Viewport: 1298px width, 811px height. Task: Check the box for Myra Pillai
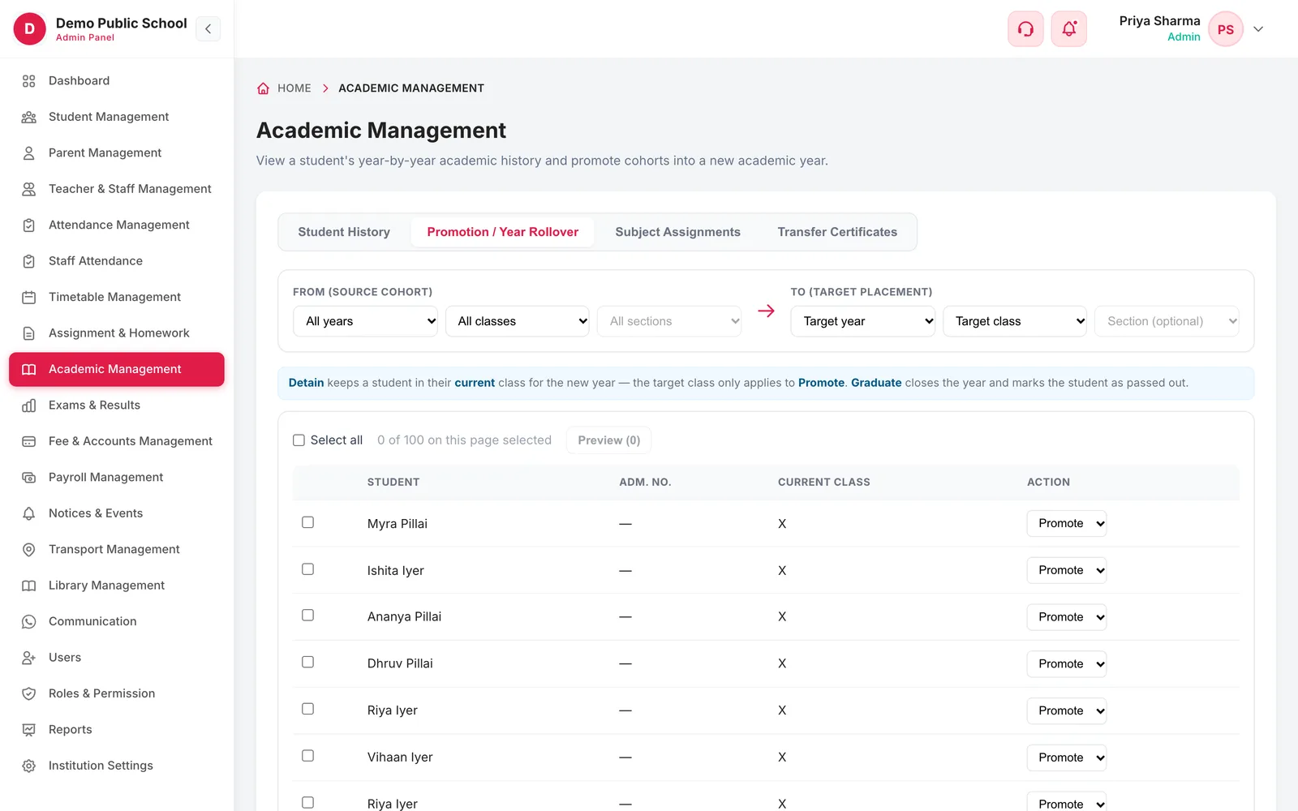coord(307,522)
